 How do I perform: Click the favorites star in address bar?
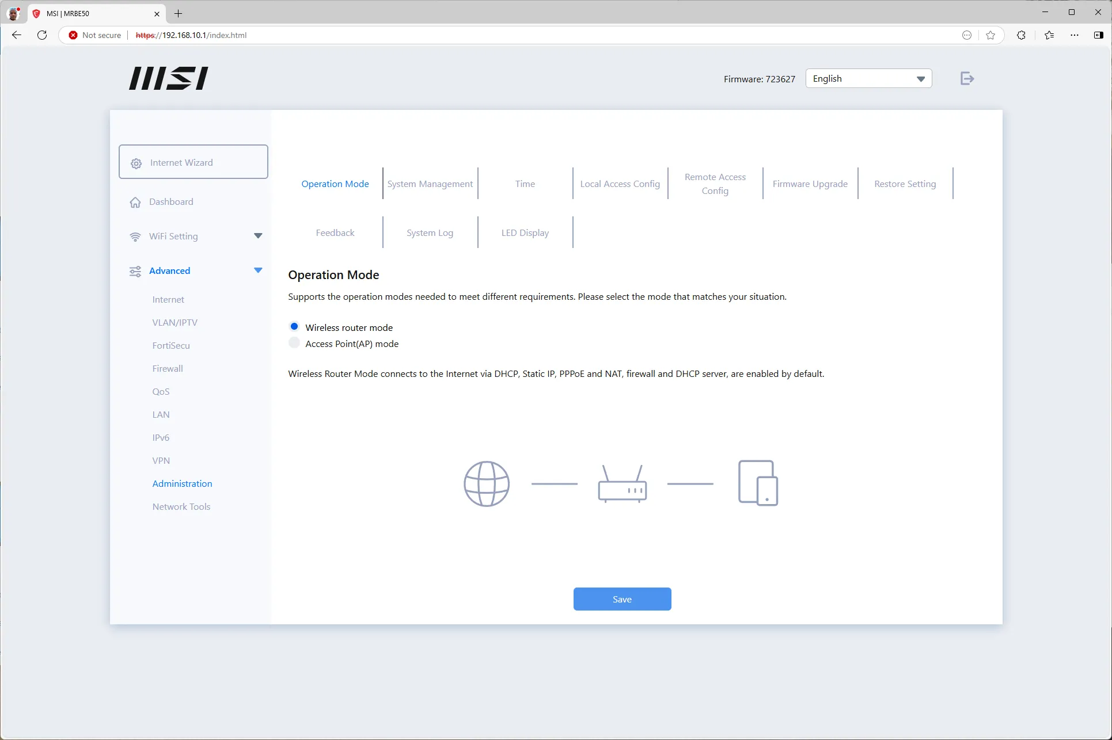(990, 35)
